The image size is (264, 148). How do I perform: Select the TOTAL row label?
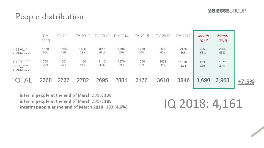(x=21, y=80)
